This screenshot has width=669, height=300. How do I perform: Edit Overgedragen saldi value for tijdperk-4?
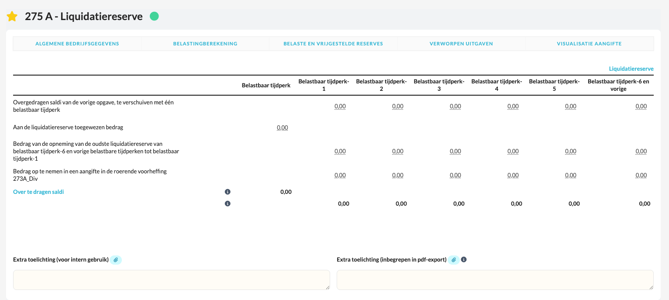point(513,106)
